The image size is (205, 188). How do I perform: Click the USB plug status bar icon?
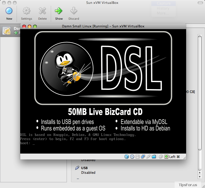coord(149,156)
